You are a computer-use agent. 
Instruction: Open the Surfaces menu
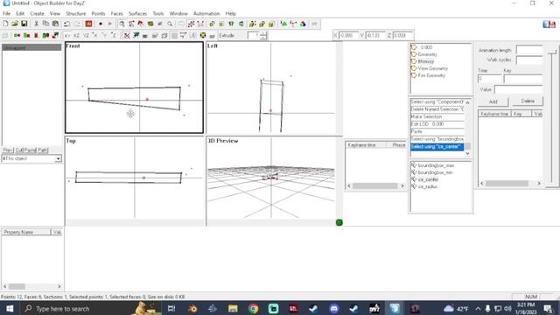137,13
